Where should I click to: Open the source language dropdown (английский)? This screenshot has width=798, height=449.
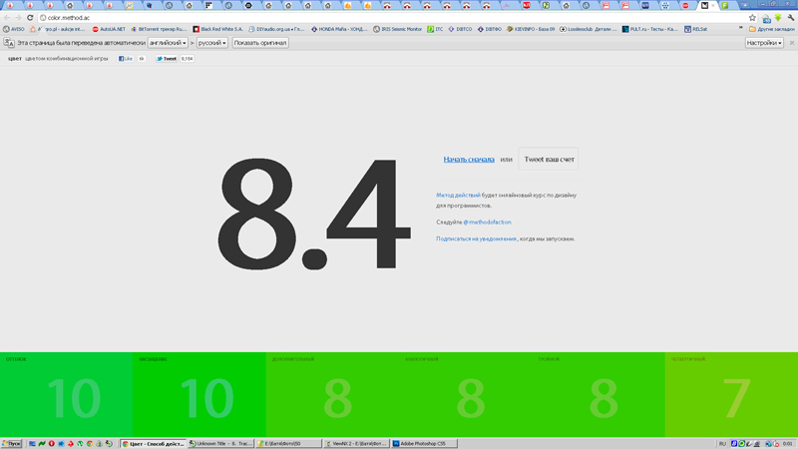click(168, 43)
